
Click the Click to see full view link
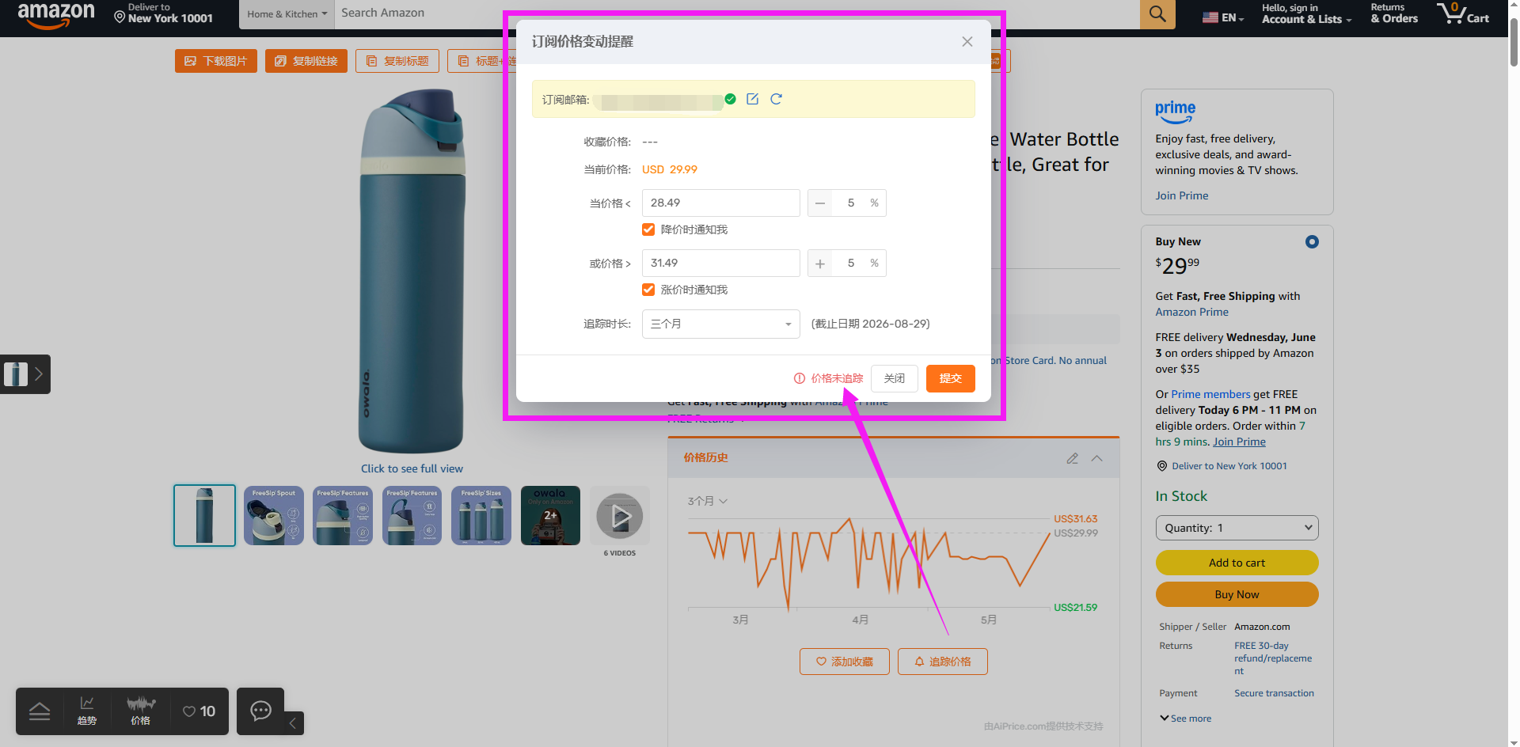(412, 468)
